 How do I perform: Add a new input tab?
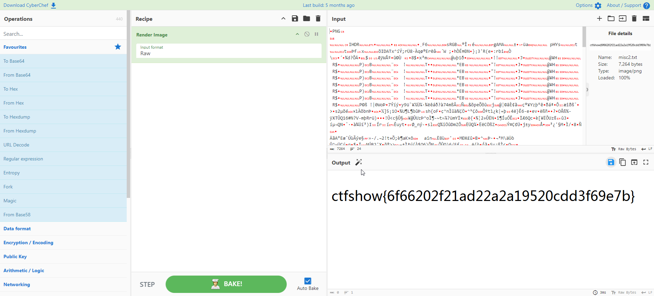pyautogui.click(x=599, y=19)
